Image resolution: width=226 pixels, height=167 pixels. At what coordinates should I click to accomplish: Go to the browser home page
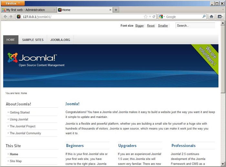[211, 17]
